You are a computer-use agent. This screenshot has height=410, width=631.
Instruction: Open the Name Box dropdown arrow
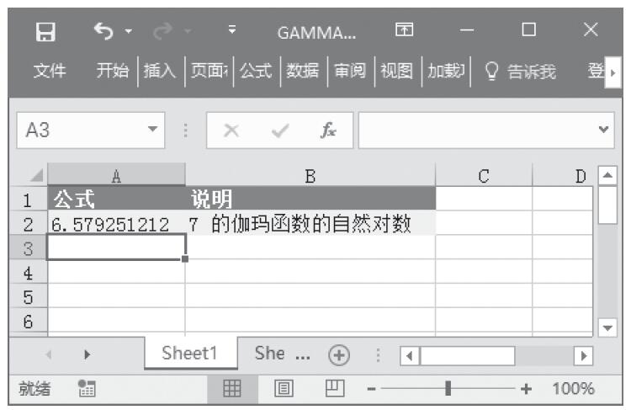pos(152,130)
